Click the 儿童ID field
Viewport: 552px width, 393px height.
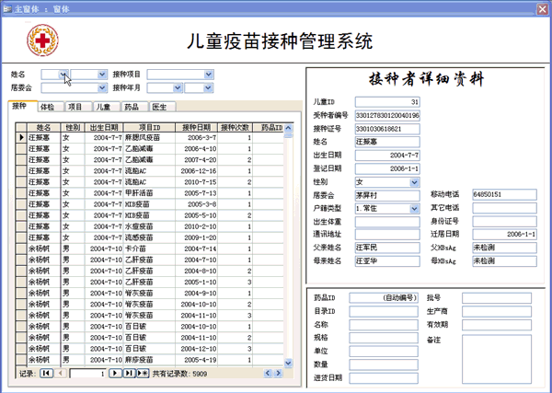coord(387,102)
